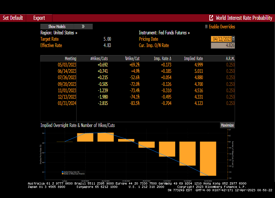Maximize the Implied Overnight Rate chart

point(227,126)
